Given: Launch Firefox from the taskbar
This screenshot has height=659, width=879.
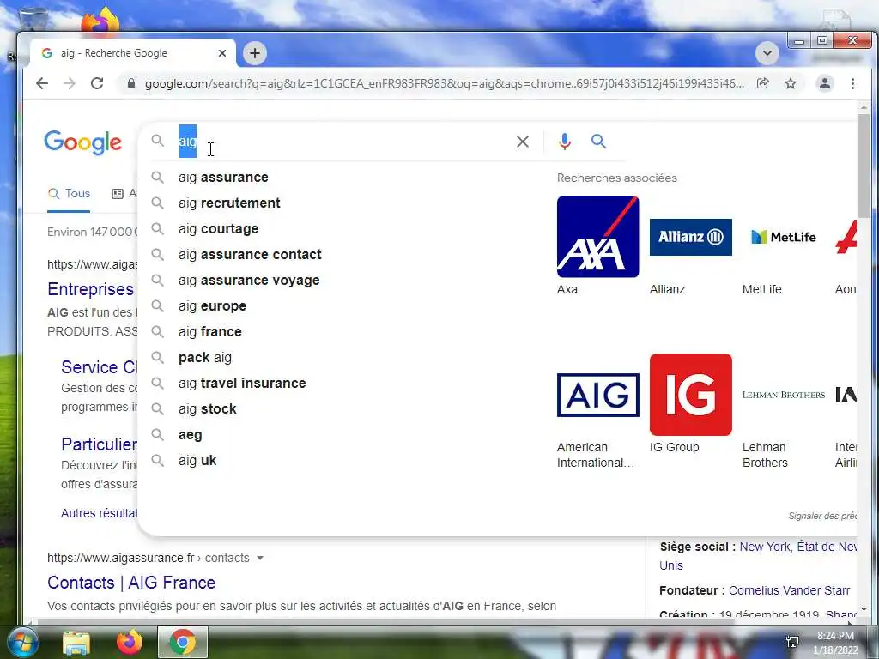Looking at the screenshot, I should click(x=130, y=642).
